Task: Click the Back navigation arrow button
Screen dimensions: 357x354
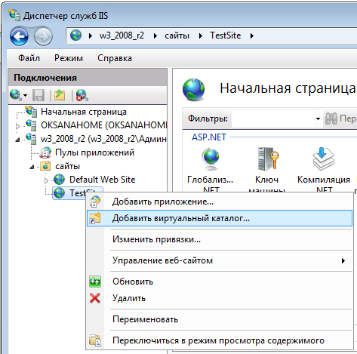Action: coord(19,36)
